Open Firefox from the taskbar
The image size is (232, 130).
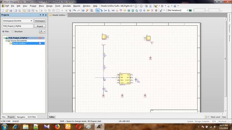tap(57, 127)
